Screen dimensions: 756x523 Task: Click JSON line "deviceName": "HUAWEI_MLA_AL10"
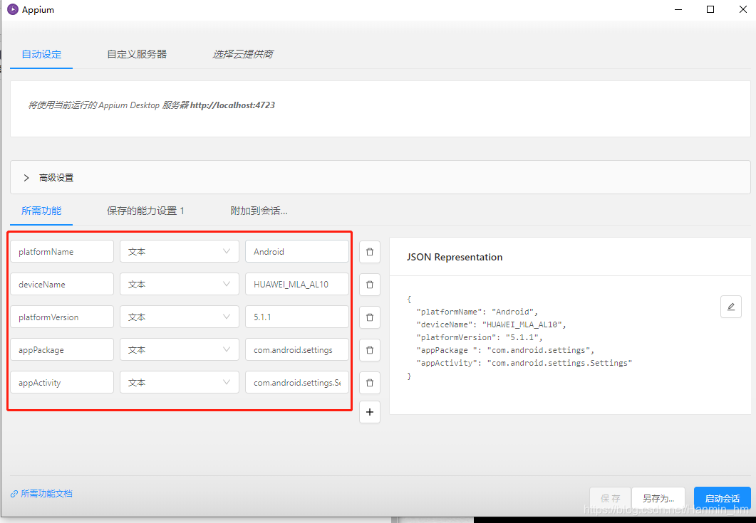[x=492, y=324]
